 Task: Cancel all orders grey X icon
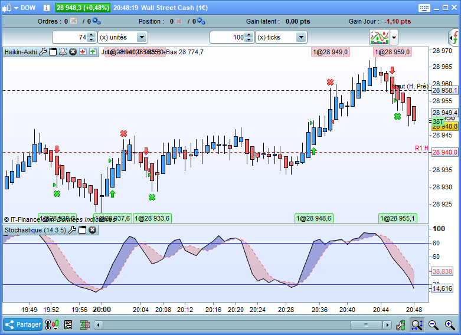point(74,21)
